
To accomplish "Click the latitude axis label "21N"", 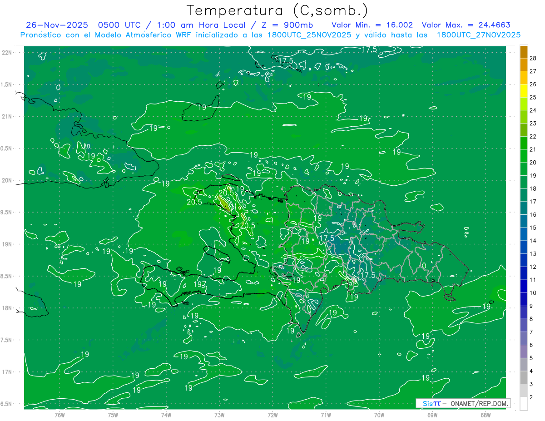I will (8, 116).
